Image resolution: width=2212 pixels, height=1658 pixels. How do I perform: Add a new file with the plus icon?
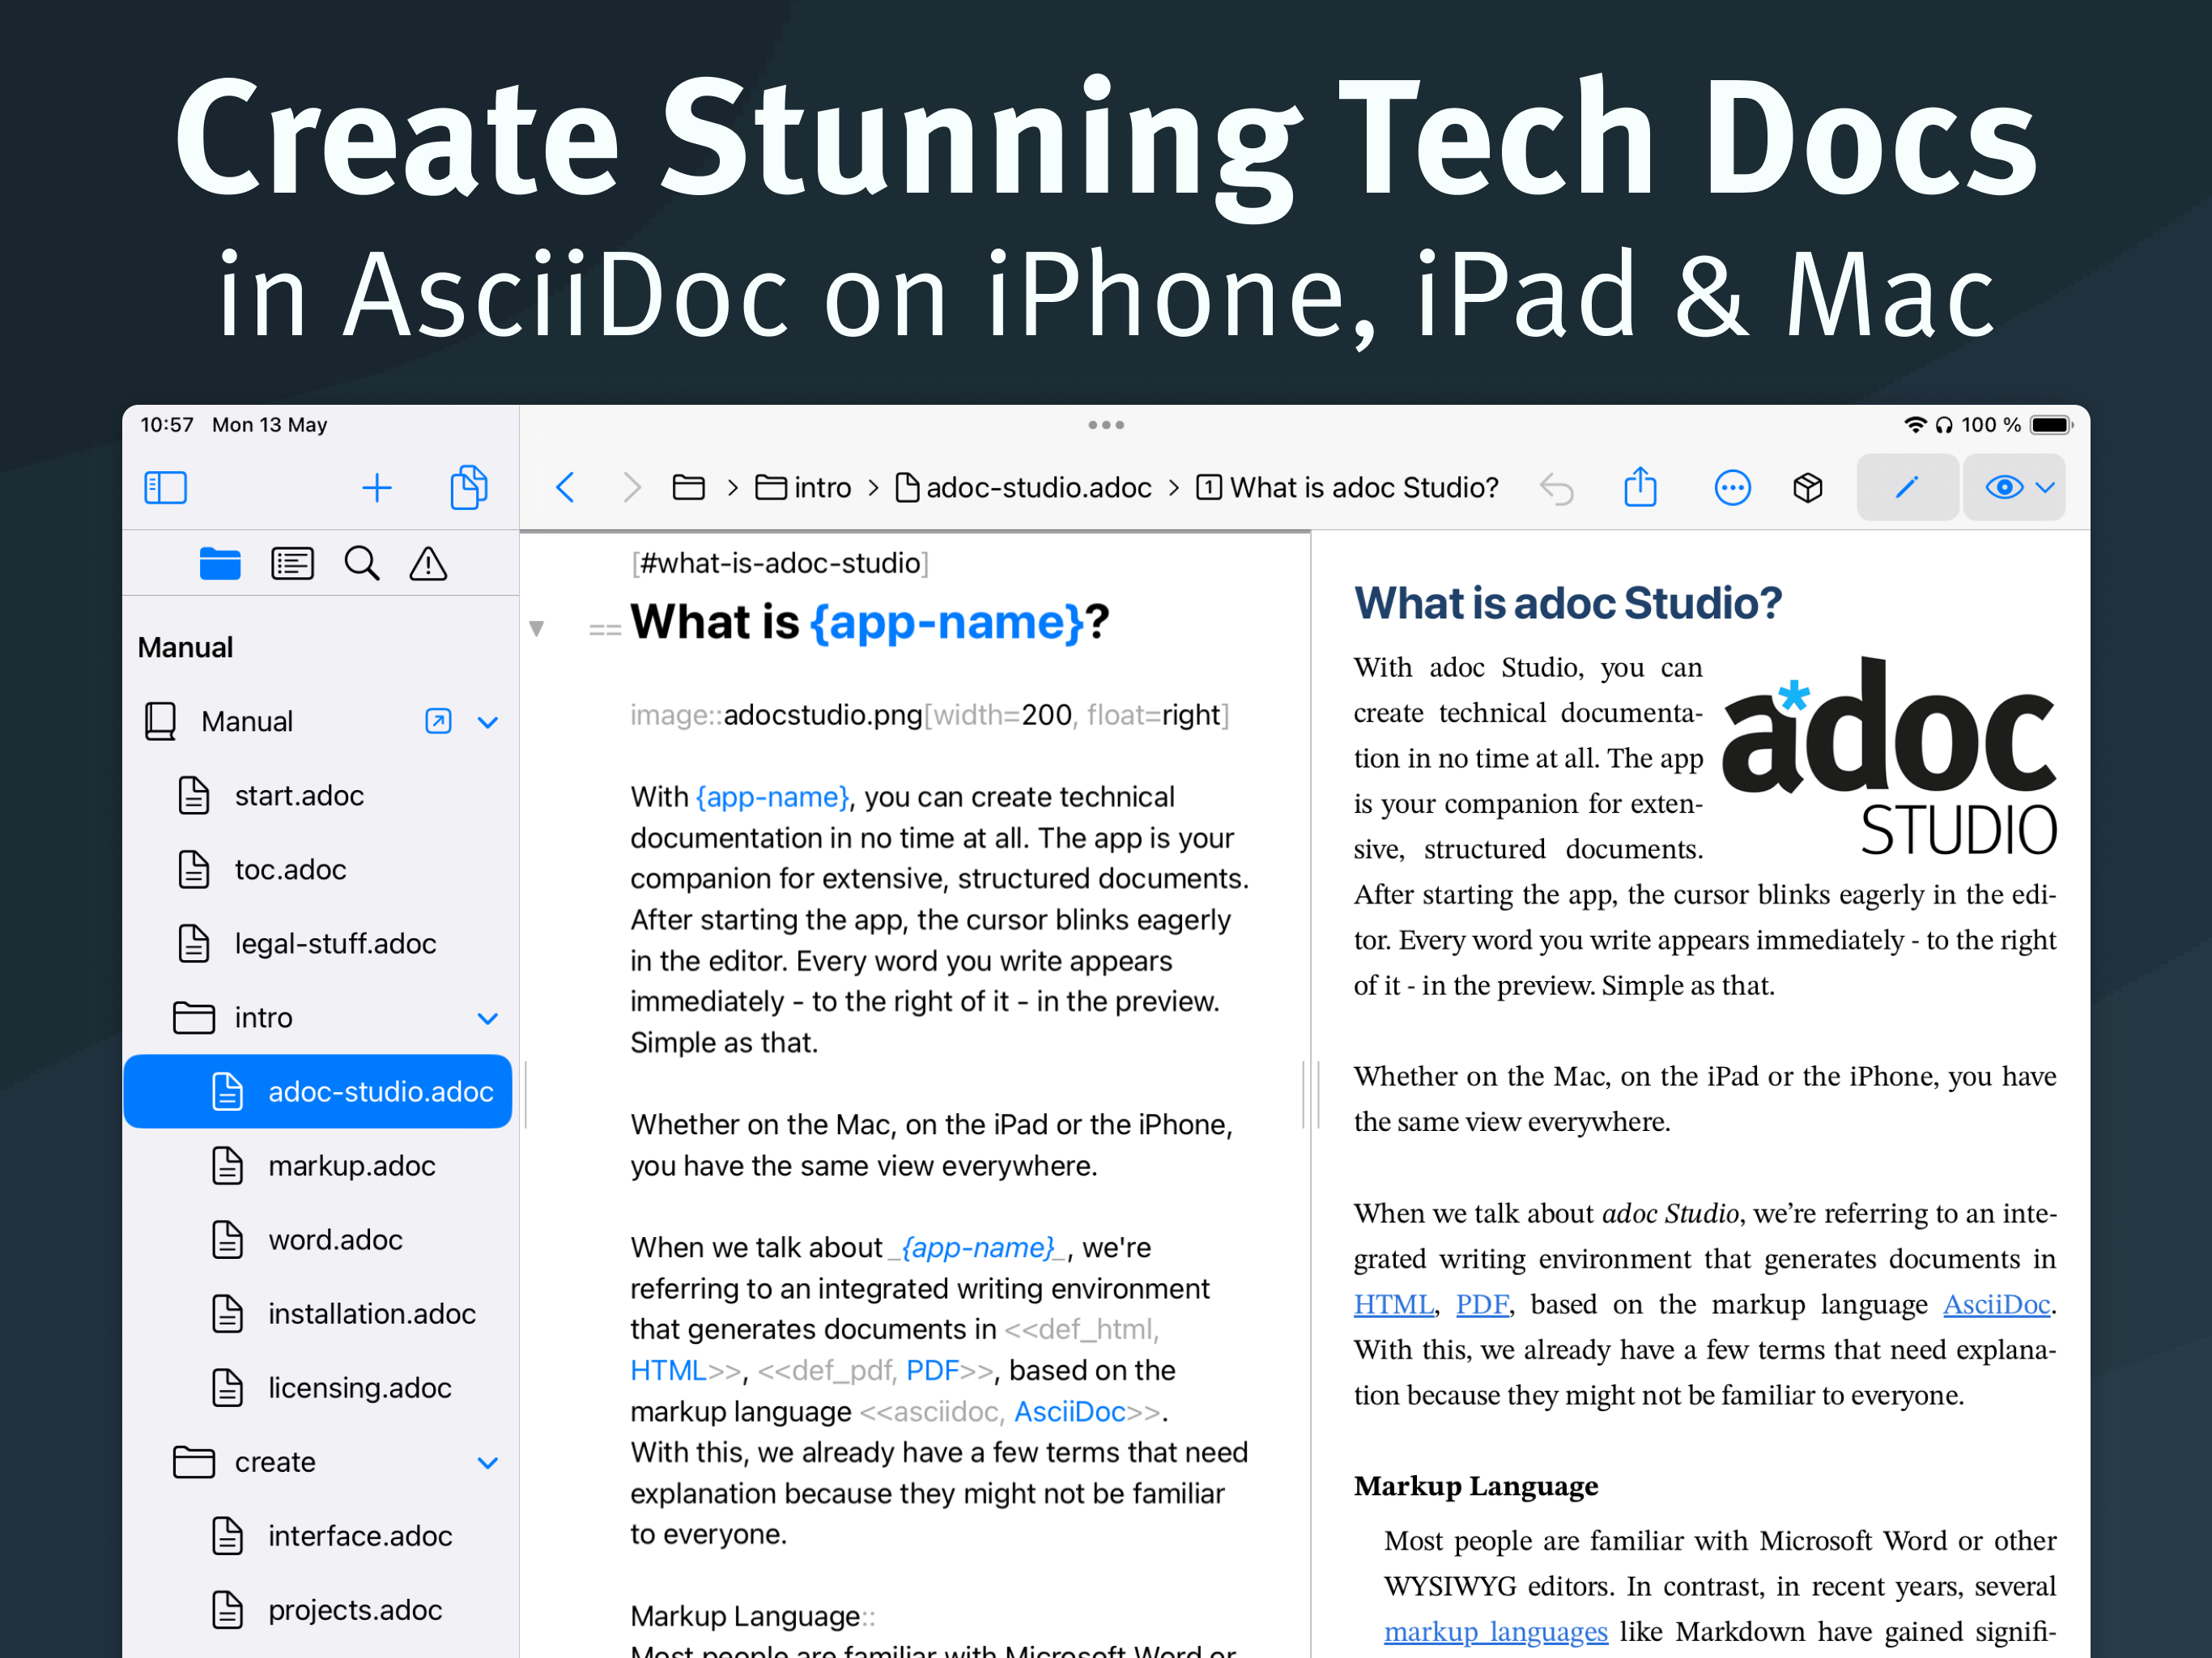pyautogui.click(x=377, y=488)
